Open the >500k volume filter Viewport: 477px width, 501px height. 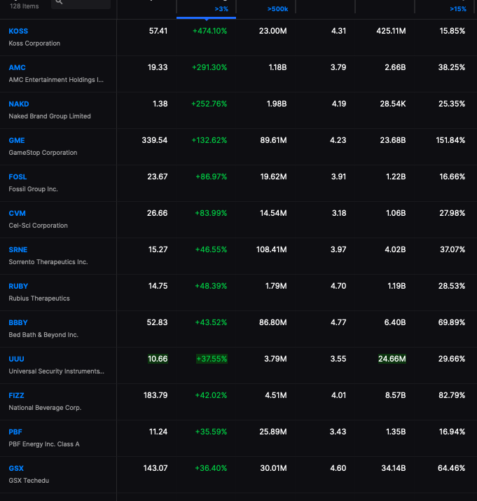coord(277,9)
